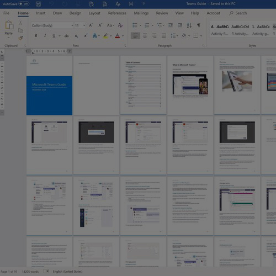Switch to the Acrobat tab
276x276 pixels.
coord(213,13)
